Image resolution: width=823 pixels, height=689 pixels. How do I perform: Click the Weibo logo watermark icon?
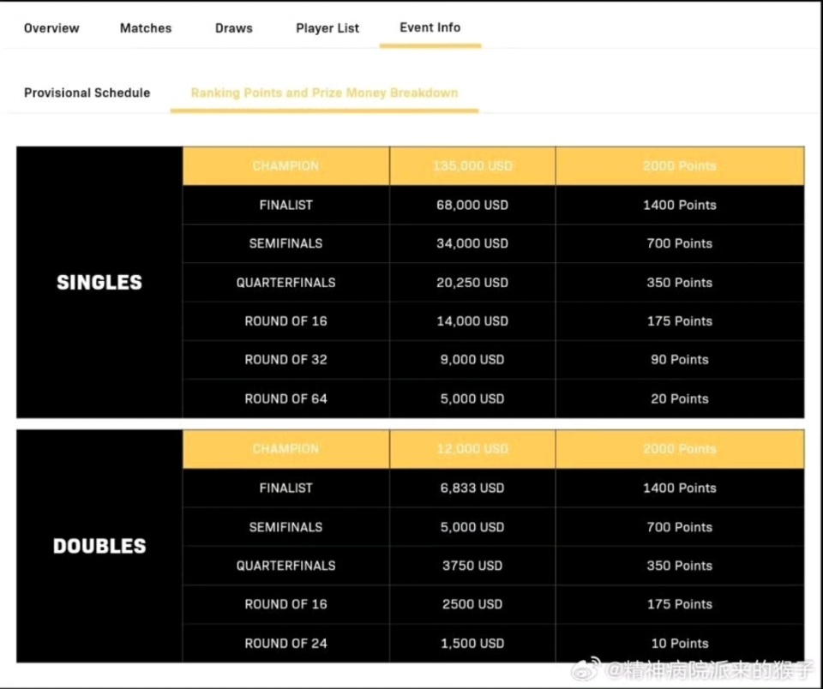point(587,669)
